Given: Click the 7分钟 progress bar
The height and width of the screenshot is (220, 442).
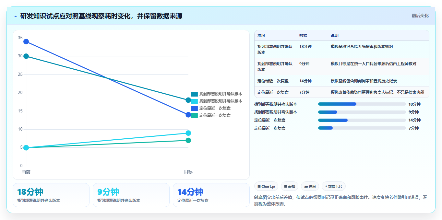Looking at the screenshot, I should (362, 128).
